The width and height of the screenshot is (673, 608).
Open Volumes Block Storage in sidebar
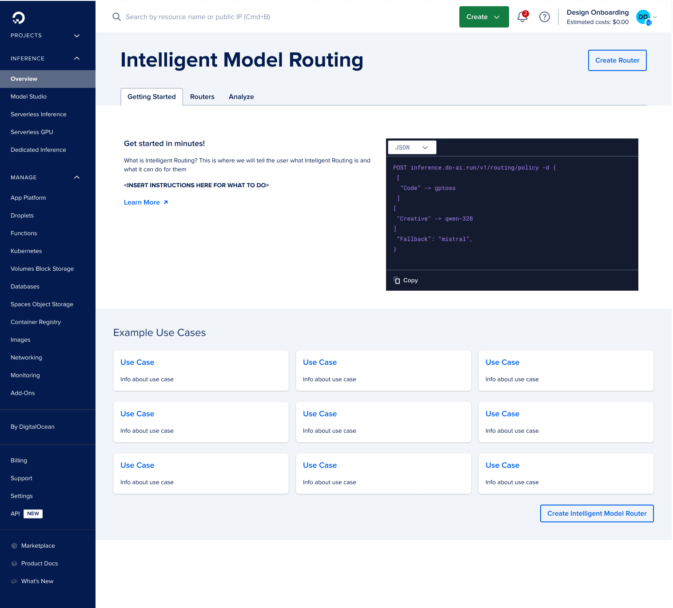click(48, 269)
